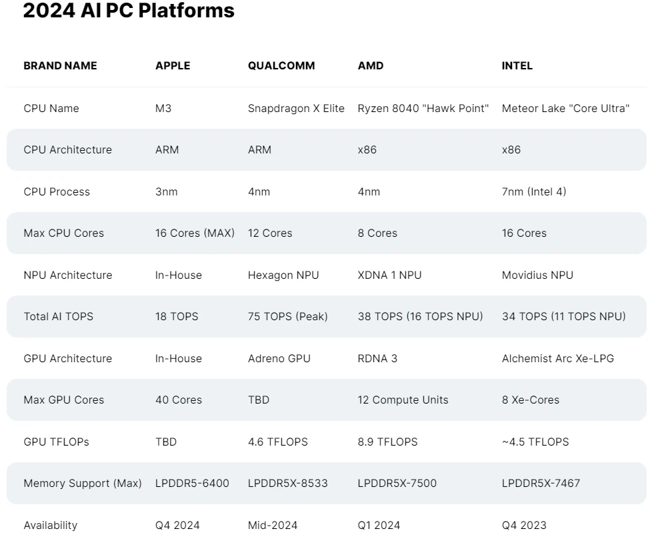The height and width of the screenshot is (559, 666).
Task: Click the 'Mid-2024' availability cell
Action: click(x=271, y=525)
